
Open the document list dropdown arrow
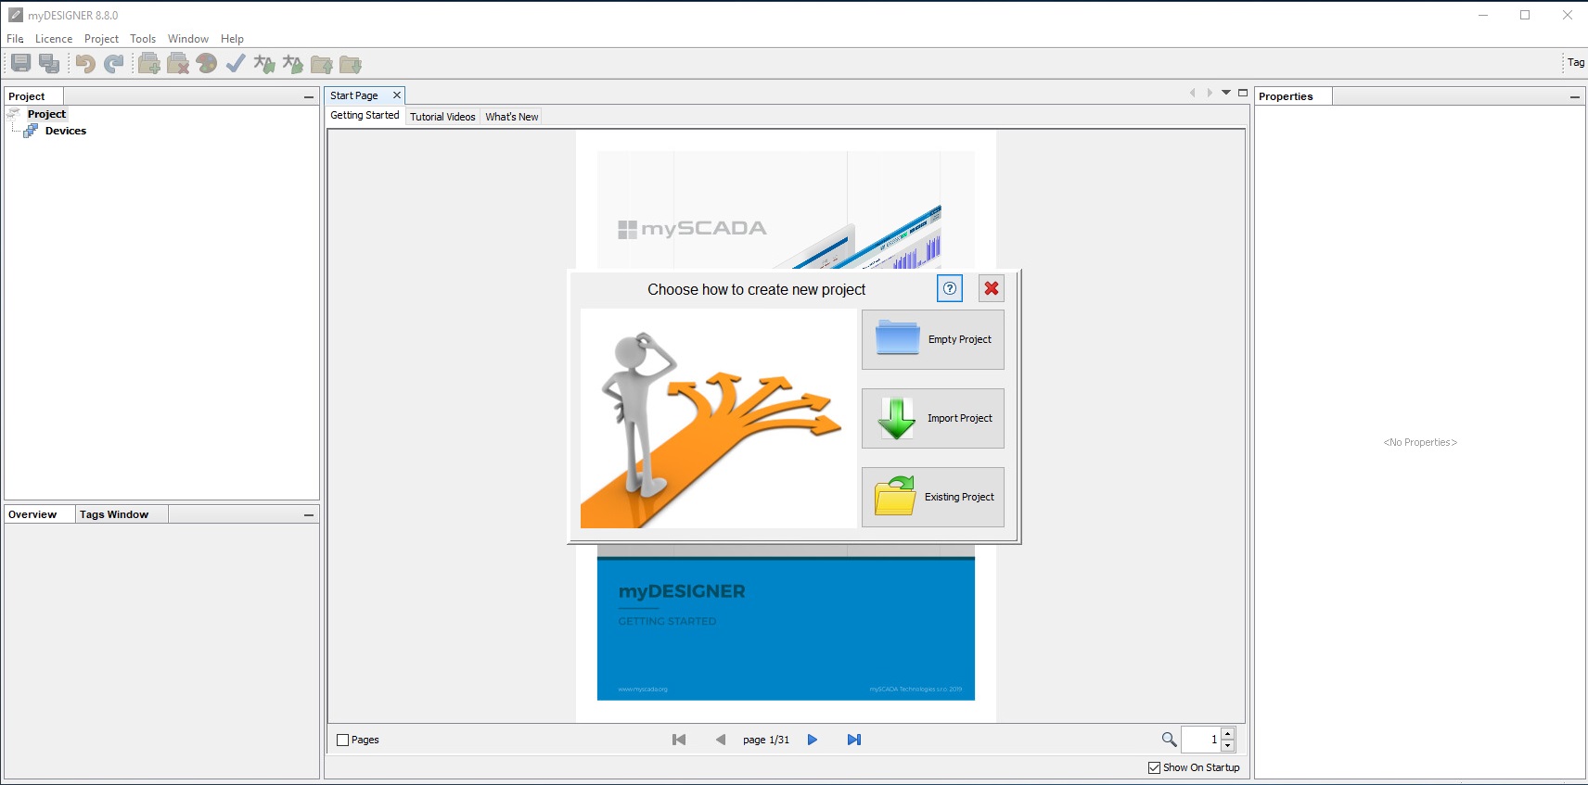[x=1226, y=93]
